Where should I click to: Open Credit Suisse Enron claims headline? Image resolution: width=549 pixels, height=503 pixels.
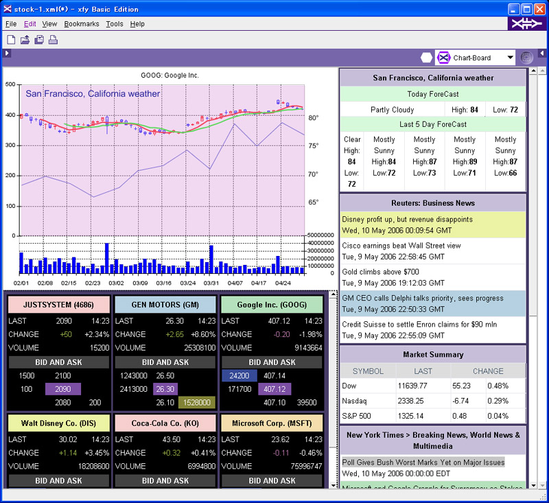[x=419, y=325]
